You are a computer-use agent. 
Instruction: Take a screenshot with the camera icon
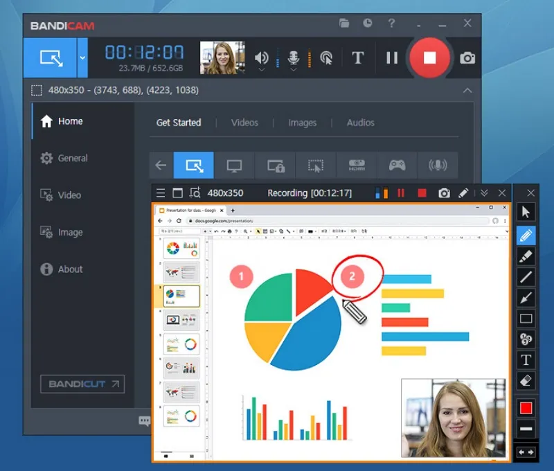tap(468, 57)
